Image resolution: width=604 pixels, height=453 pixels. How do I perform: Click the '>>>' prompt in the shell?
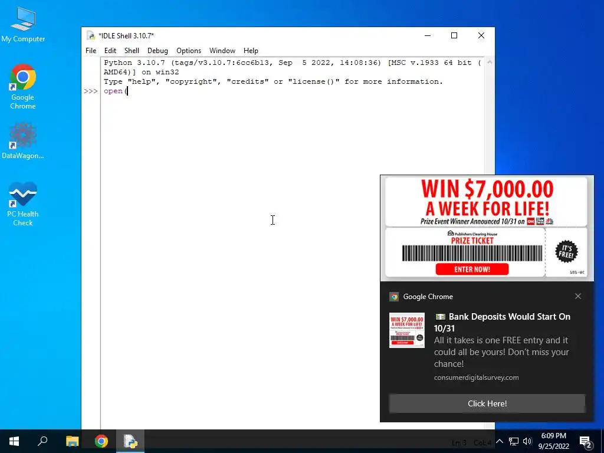[x=91, y=91]
